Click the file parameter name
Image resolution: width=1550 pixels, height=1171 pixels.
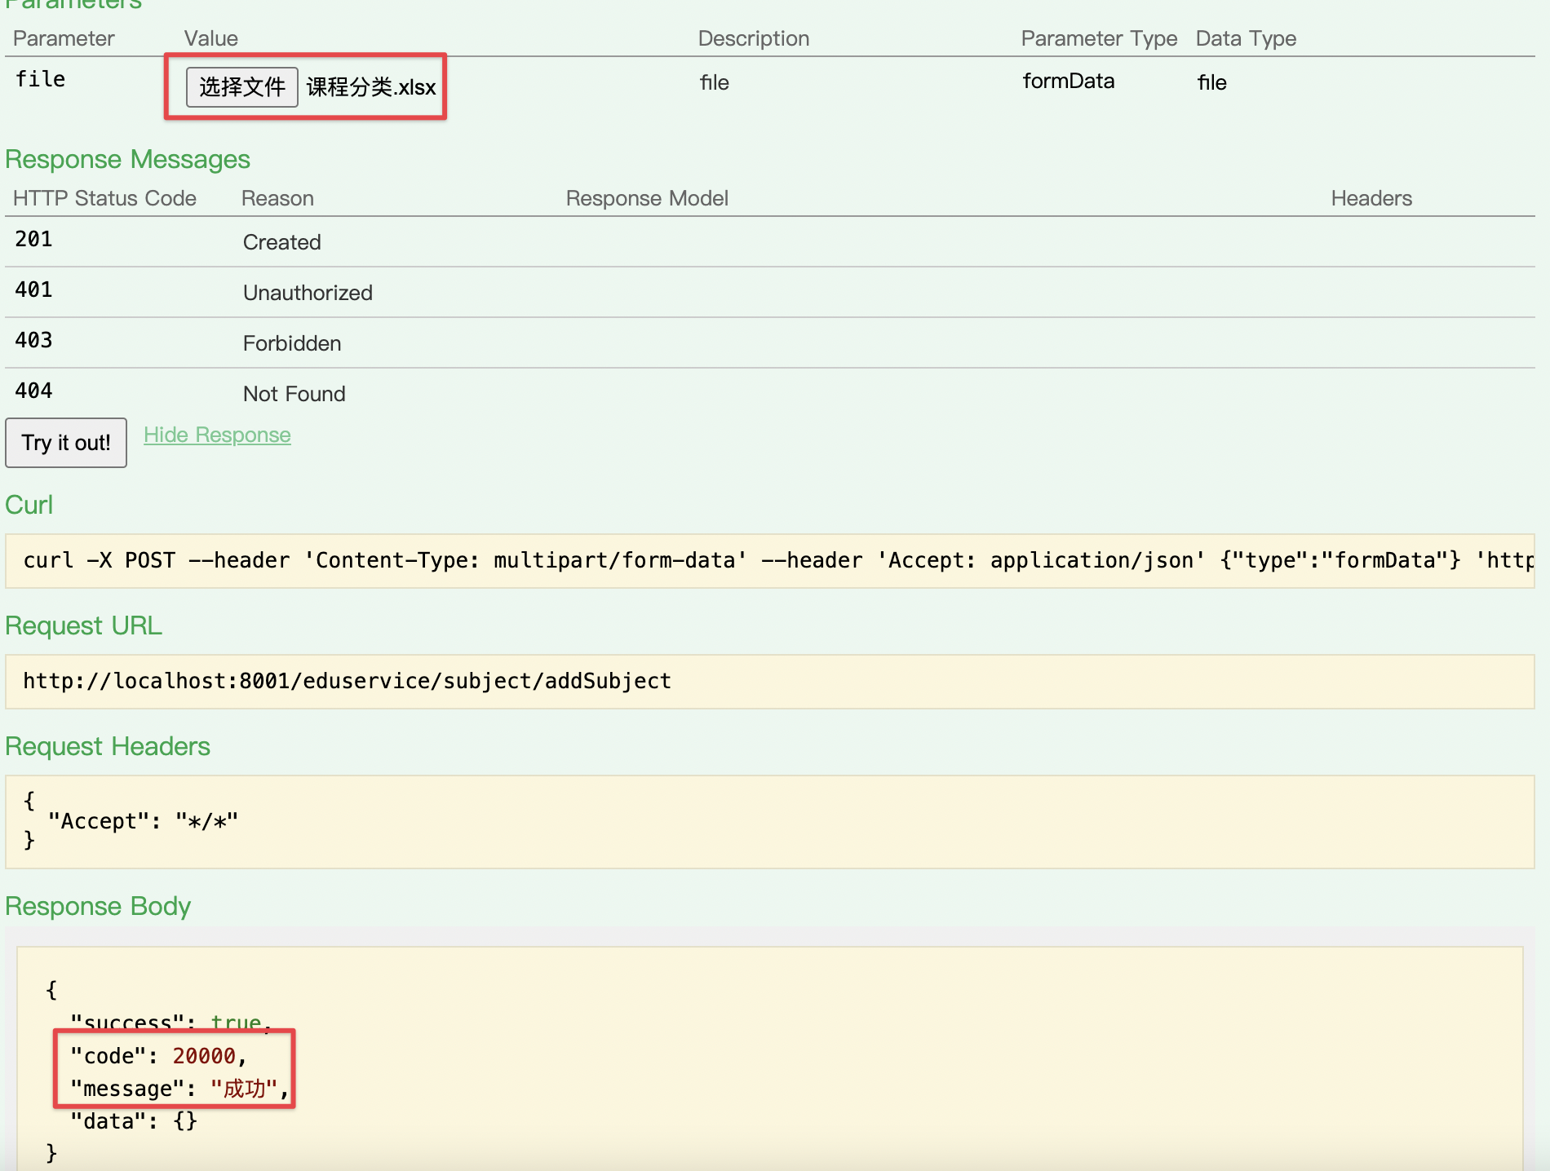coord(40,79)
